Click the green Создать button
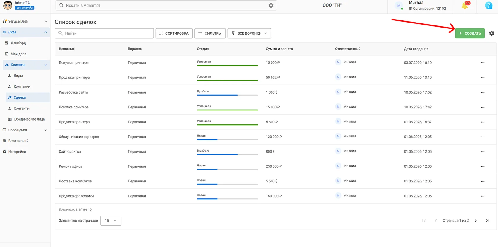This screenshot has height=247, width=498. 470,33
